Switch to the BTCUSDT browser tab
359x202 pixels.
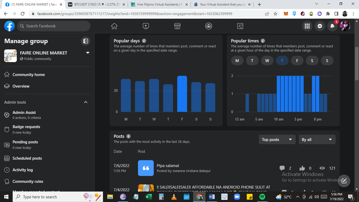click(96, 4)
